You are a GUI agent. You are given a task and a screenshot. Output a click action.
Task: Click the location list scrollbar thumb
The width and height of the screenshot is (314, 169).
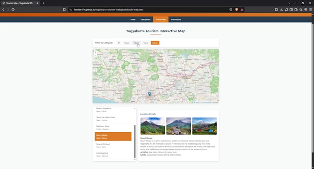(135, 141)
